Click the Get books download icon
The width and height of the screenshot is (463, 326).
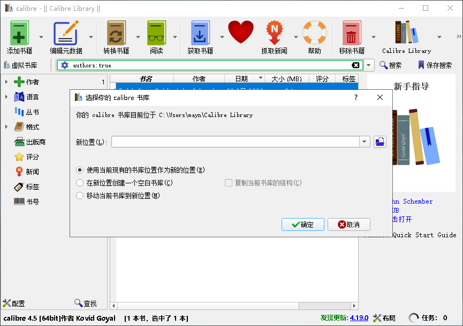pos(200,33)
